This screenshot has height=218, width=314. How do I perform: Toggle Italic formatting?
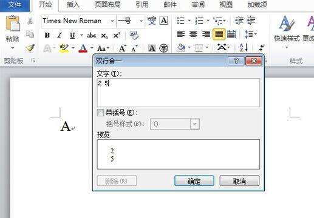tap(60, 35)
